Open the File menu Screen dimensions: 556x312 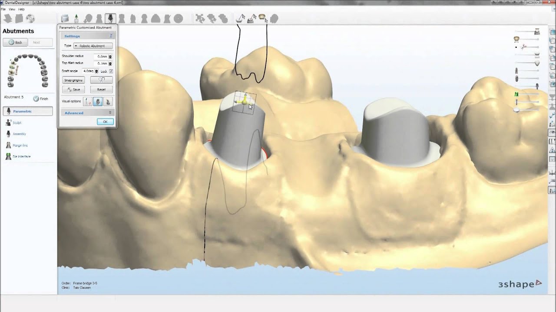coord(3,9)
